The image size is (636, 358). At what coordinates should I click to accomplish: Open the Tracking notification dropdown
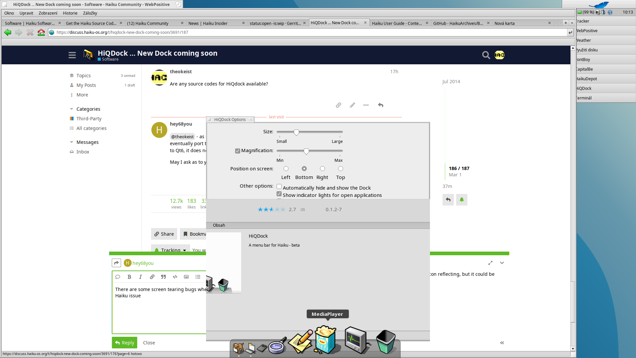(x=171, y=250)
